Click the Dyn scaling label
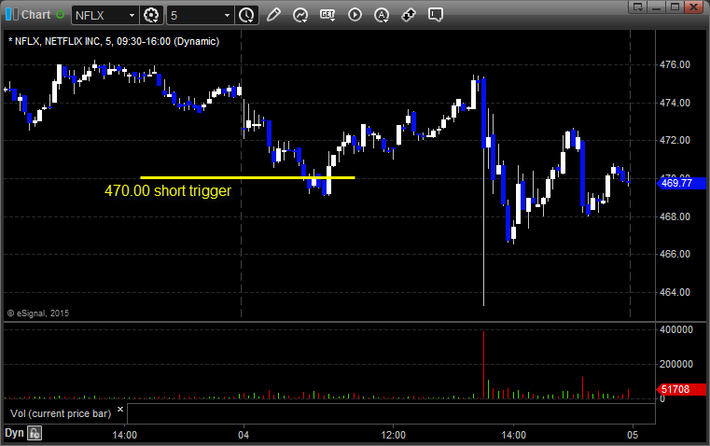Screen dimensions: 710x446 [x=14, y=433]
